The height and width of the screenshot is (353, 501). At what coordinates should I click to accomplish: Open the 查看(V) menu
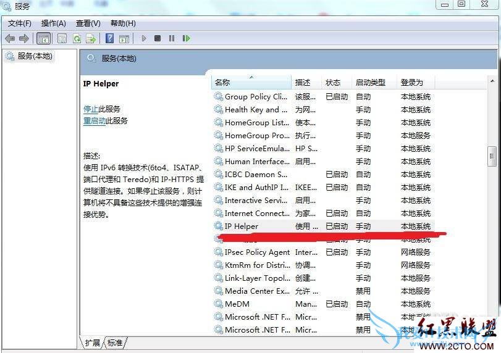point(88,23)
